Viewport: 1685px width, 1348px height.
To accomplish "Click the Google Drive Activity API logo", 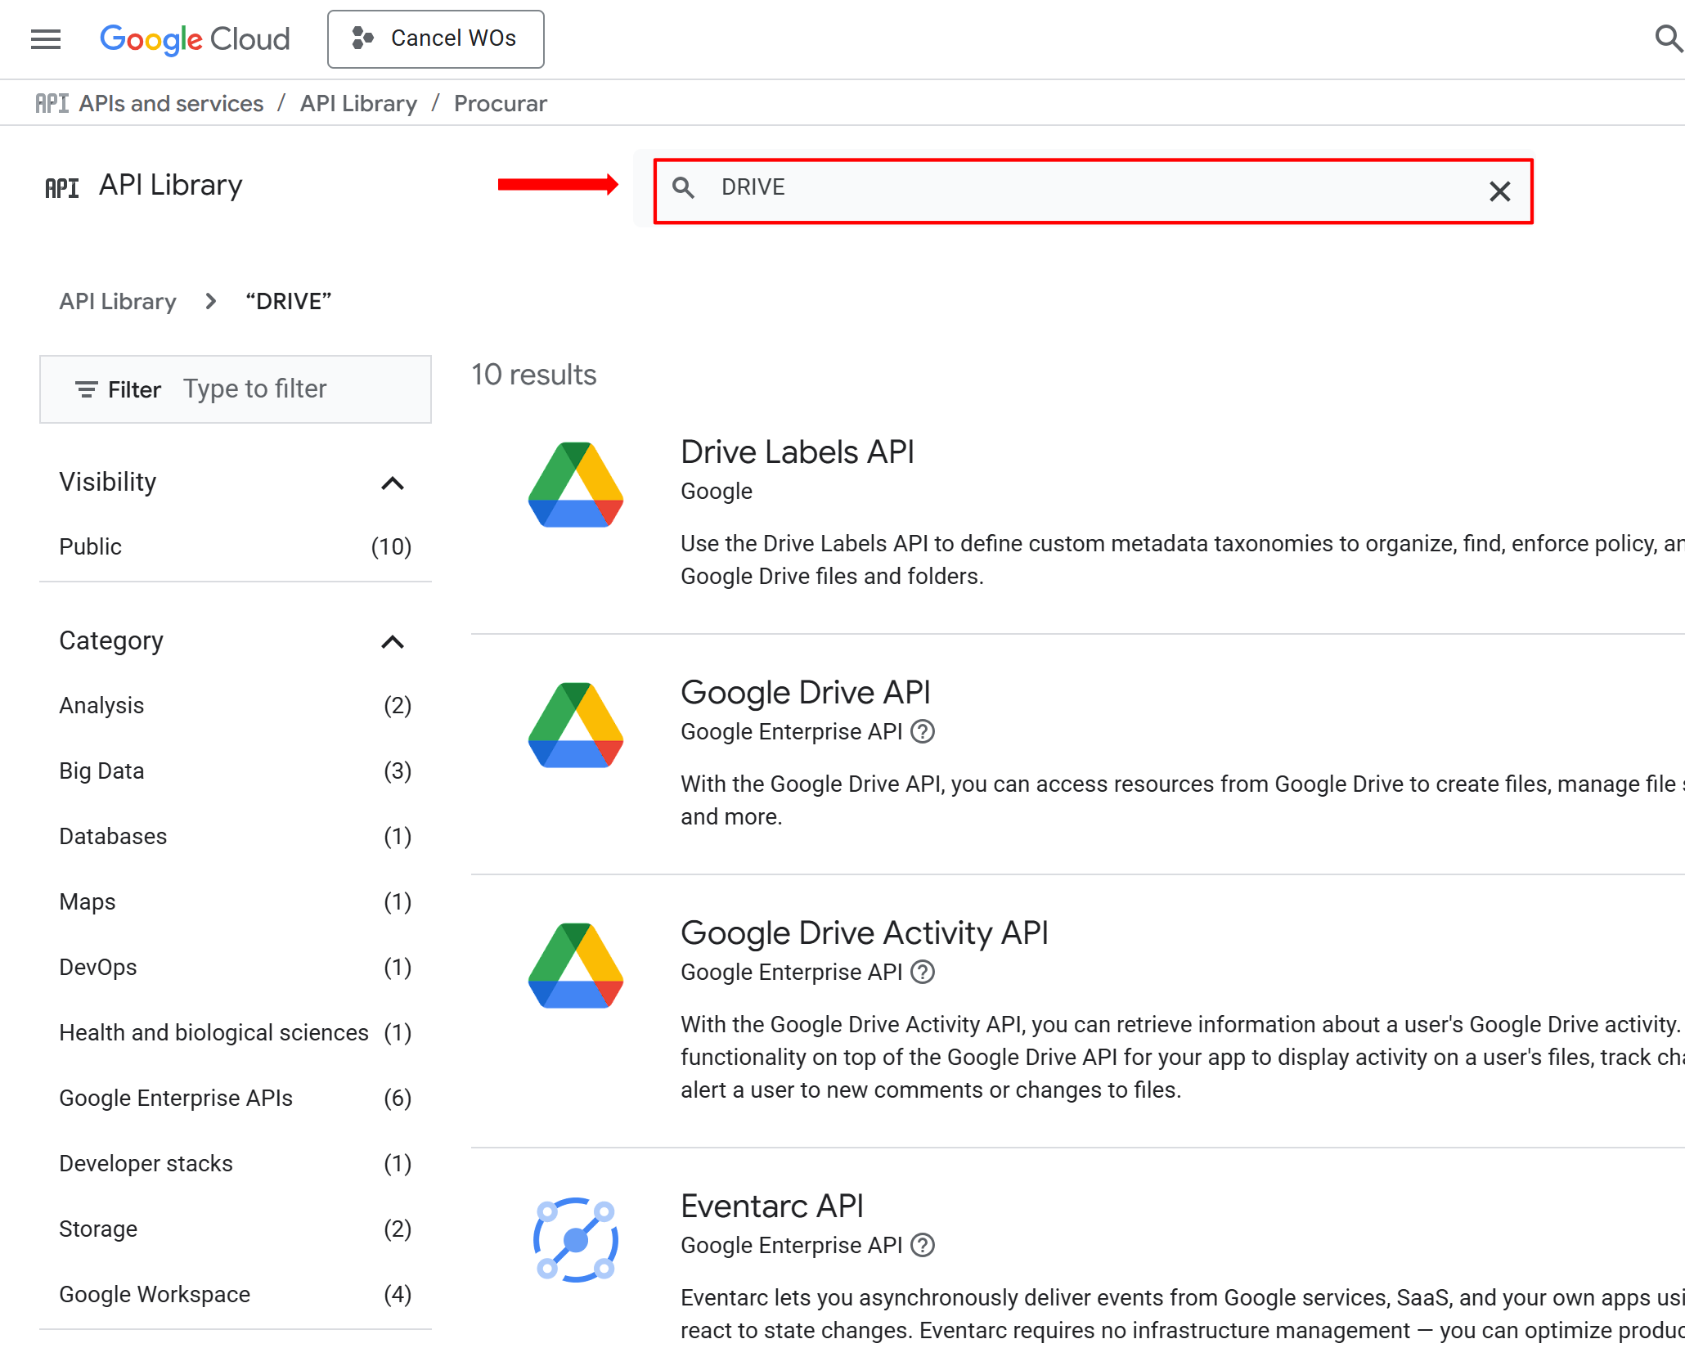I will coord(576,966).
